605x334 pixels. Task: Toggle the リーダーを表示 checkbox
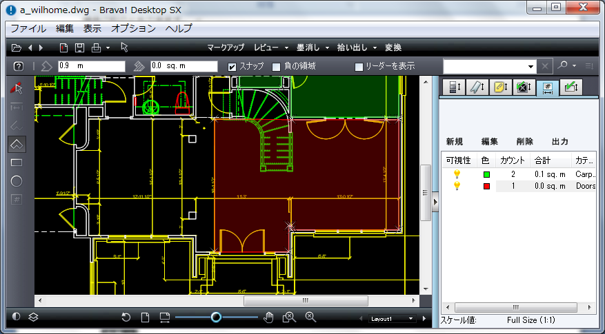click(359, 67)
